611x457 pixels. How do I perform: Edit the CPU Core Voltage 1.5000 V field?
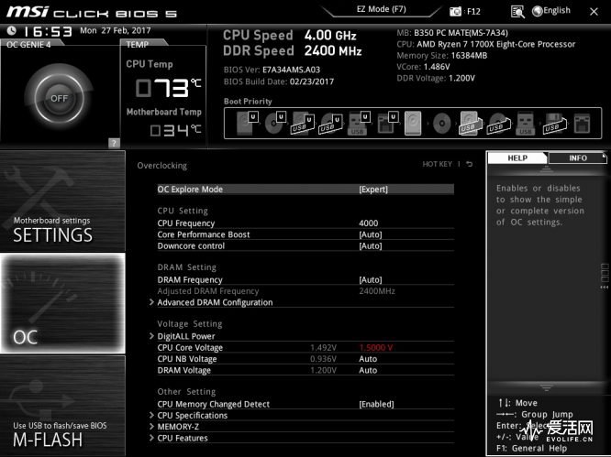(x=375, y=347)
